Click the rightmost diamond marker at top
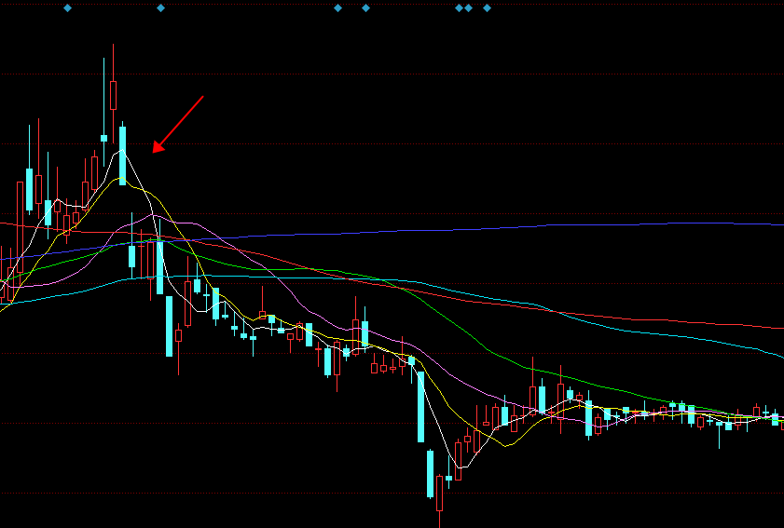Viewport: 784px width, 528px height. (x=487, y=8)
